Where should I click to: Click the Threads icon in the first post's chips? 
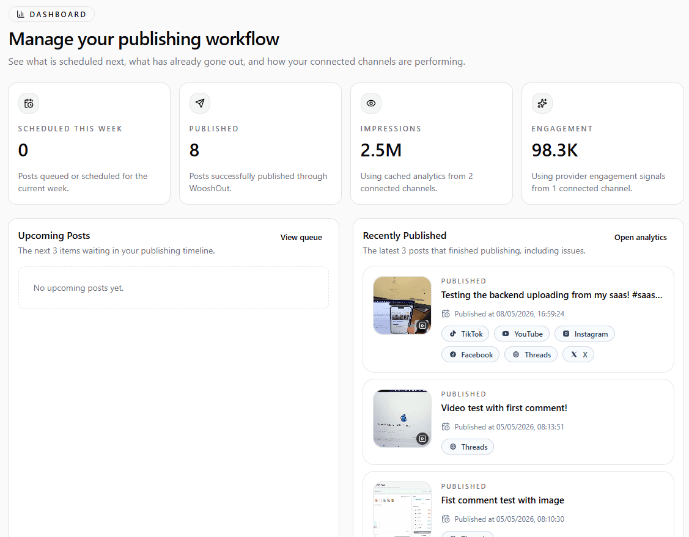click(x=516, y=354)
